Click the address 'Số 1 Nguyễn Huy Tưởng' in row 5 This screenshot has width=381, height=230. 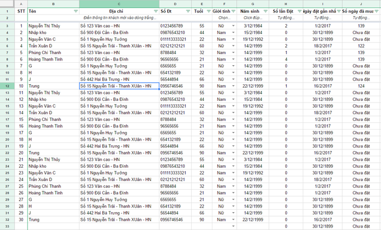coord(103,39)
